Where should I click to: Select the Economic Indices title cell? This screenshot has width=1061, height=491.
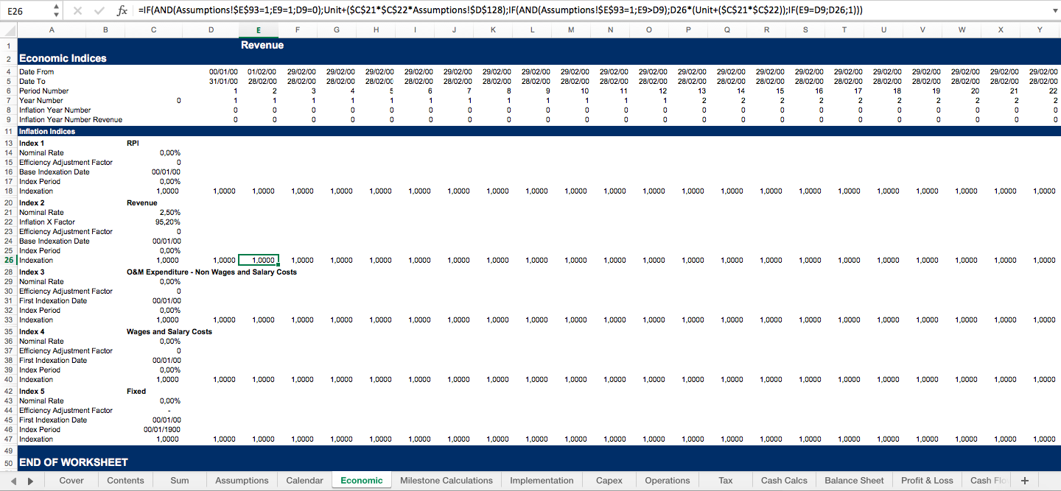(x=63, y=58)
